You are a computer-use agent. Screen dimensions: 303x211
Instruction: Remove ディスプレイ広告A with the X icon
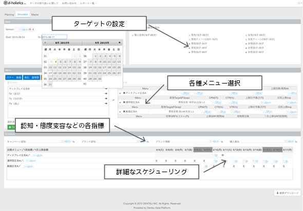[124, 93]
